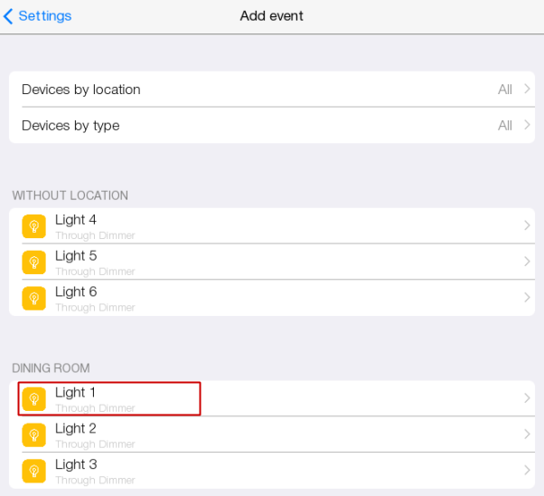Click the Light 6 bulb icon
The width and height of the screenshot is (544, 496).
pyautogui.click(x=33, y=298)
